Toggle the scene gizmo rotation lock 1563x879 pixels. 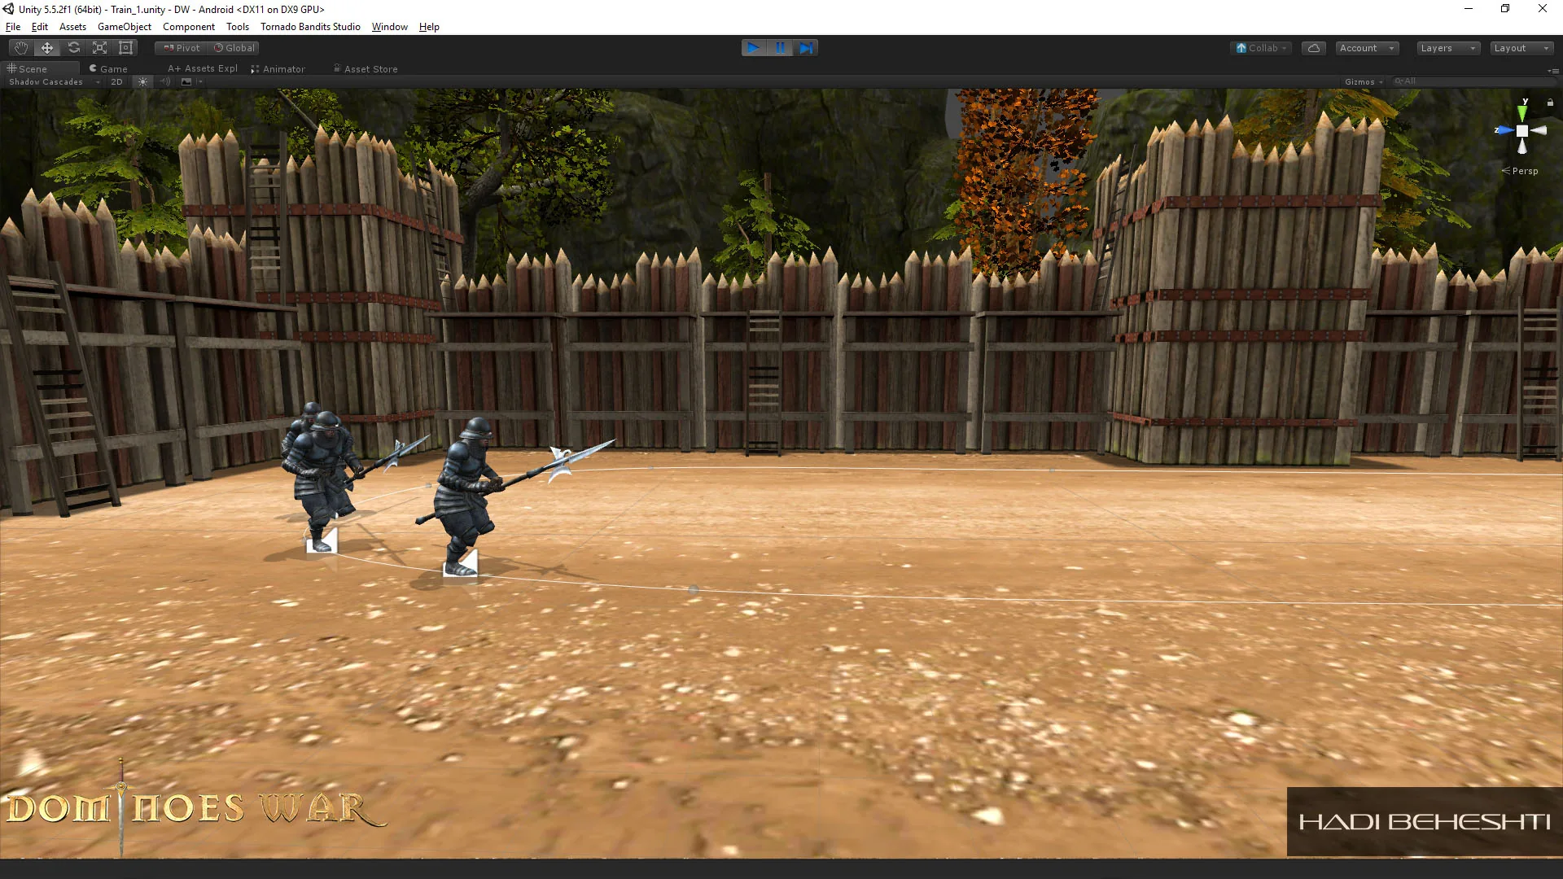(x=1550, y=103)
